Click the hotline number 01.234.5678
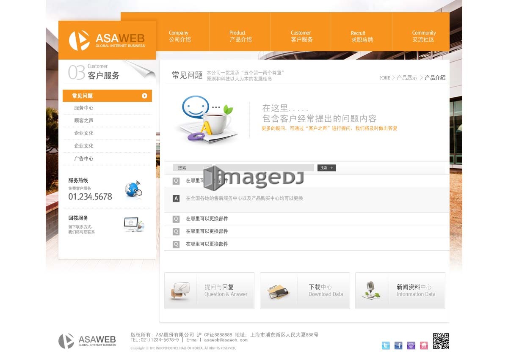Viewport: 508px width, 356px height. 90,197
